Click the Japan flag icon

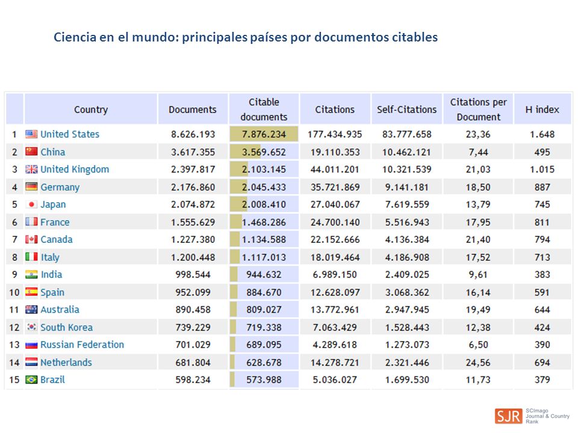point(31,204)
